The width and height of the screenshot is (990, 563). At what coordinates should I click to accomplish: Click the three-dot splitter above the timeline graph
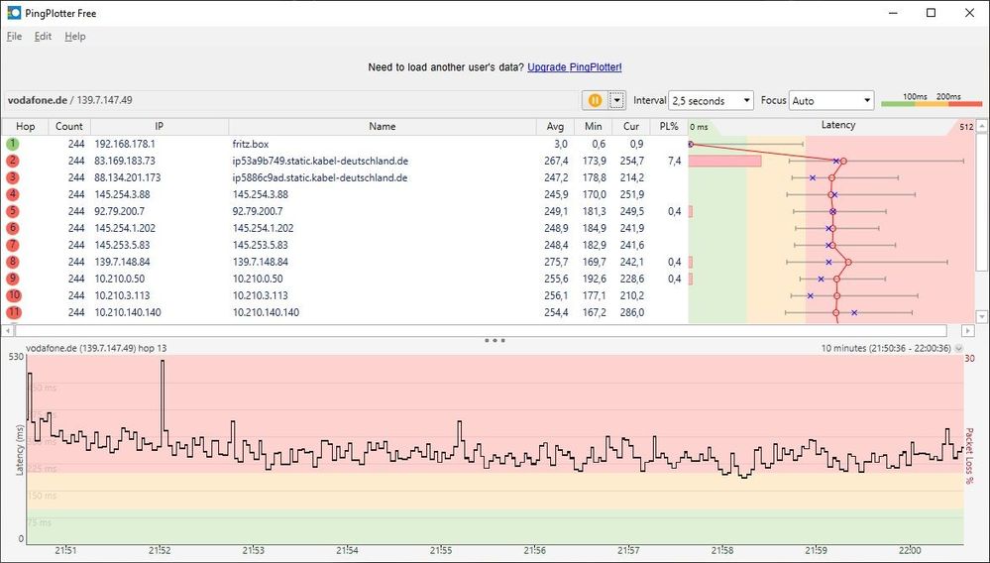tap(495, 340)
